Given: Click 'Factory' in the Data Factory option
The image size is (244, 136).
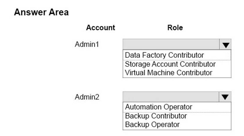Looking at the screenshot, I should [153, 55].
